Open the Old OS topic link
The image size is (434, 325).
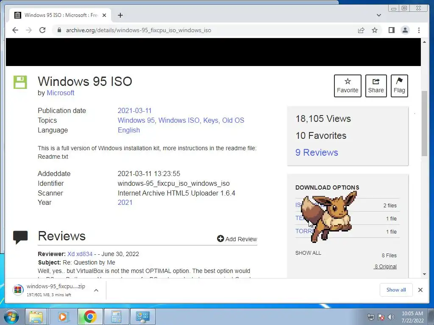click(x=233, y=120)
